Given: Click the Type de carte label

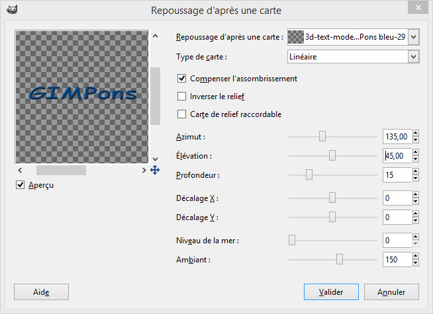Looking at the screenshot, I should tap(201, 57).
